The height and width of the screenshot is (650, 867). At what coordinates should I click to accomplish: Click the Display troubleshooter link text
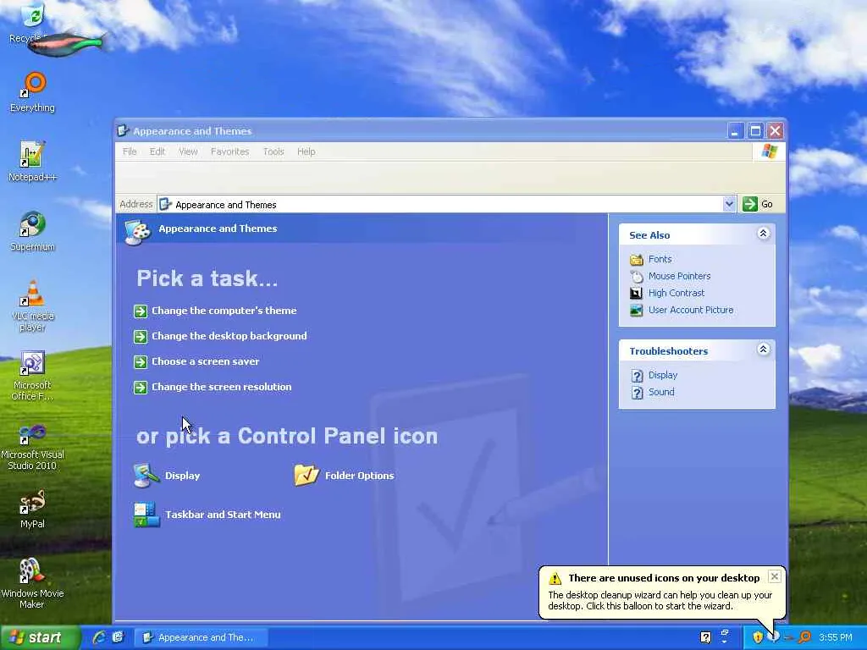(662, 375)
